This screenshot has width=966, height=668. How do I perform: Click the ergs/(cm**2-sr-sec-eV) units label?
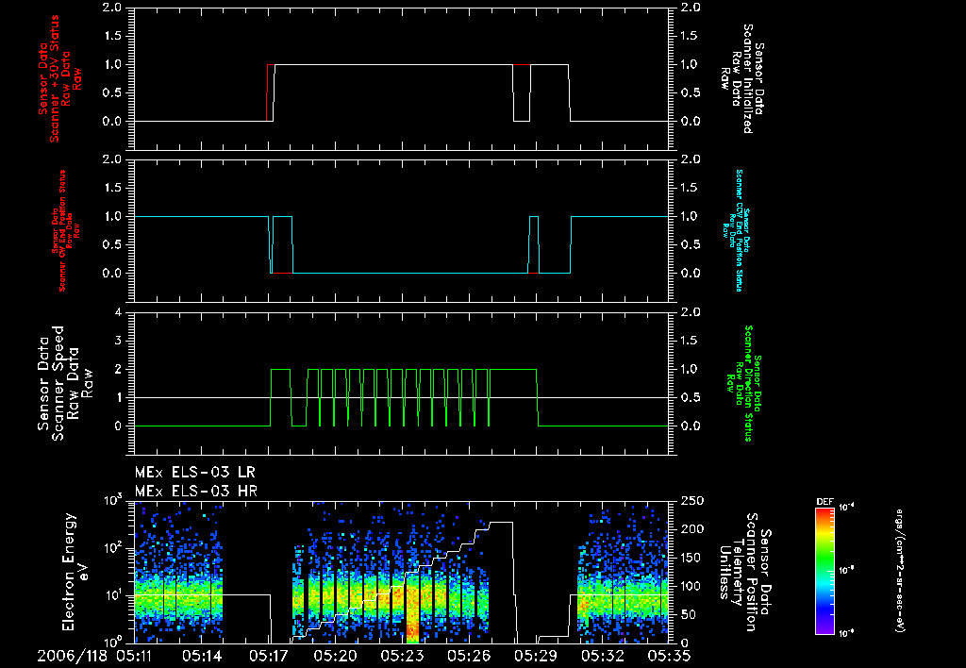900,570
